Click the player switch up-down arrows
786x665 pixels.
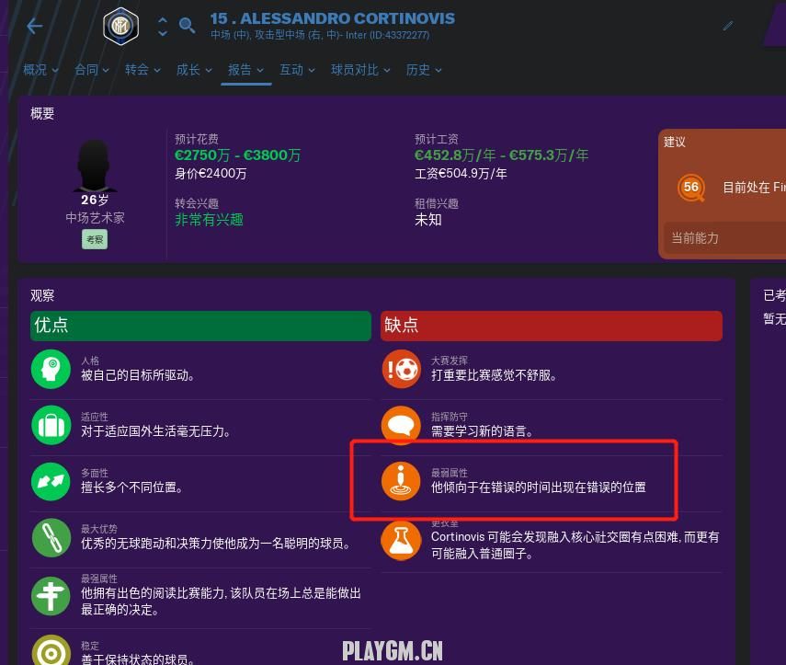tap(163, 27)
